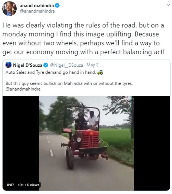Screen dimensions: 172x194
Task: Open the @anandmahindra handle under the name
Action: [37, 11]
